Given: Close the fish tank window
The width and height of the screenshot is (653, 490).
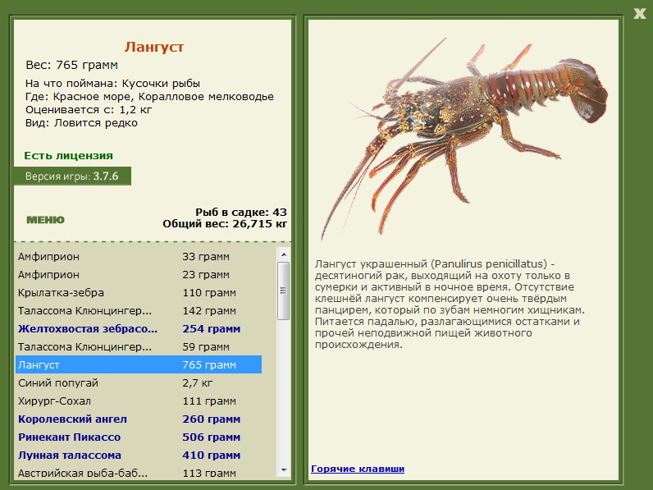Looking at the screenshot, I should click(639, 13).
